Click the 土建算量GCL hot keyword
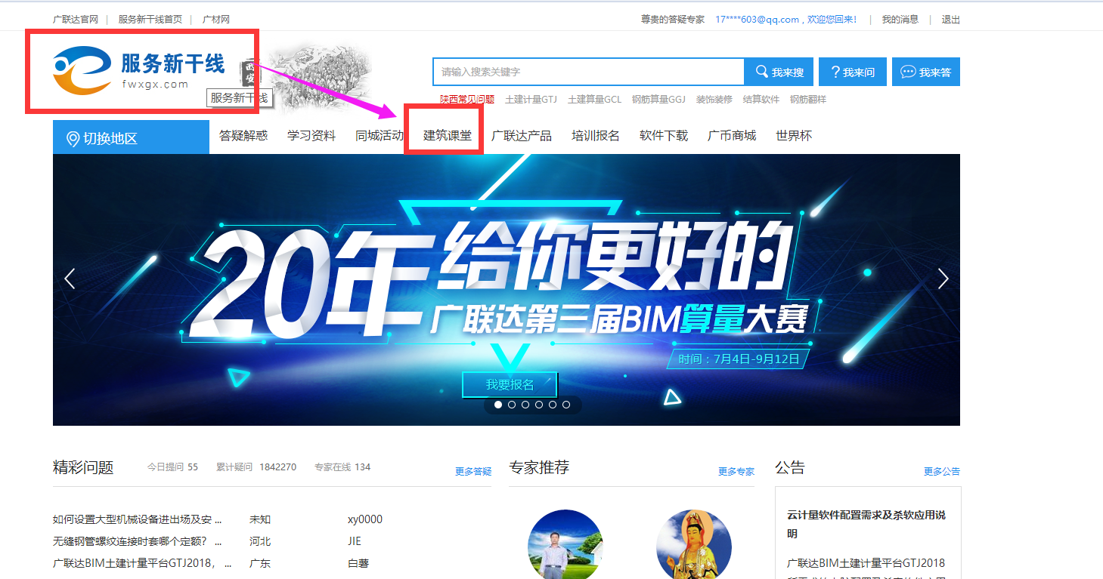The image size is (1103, 579). (x=594, y=100)
